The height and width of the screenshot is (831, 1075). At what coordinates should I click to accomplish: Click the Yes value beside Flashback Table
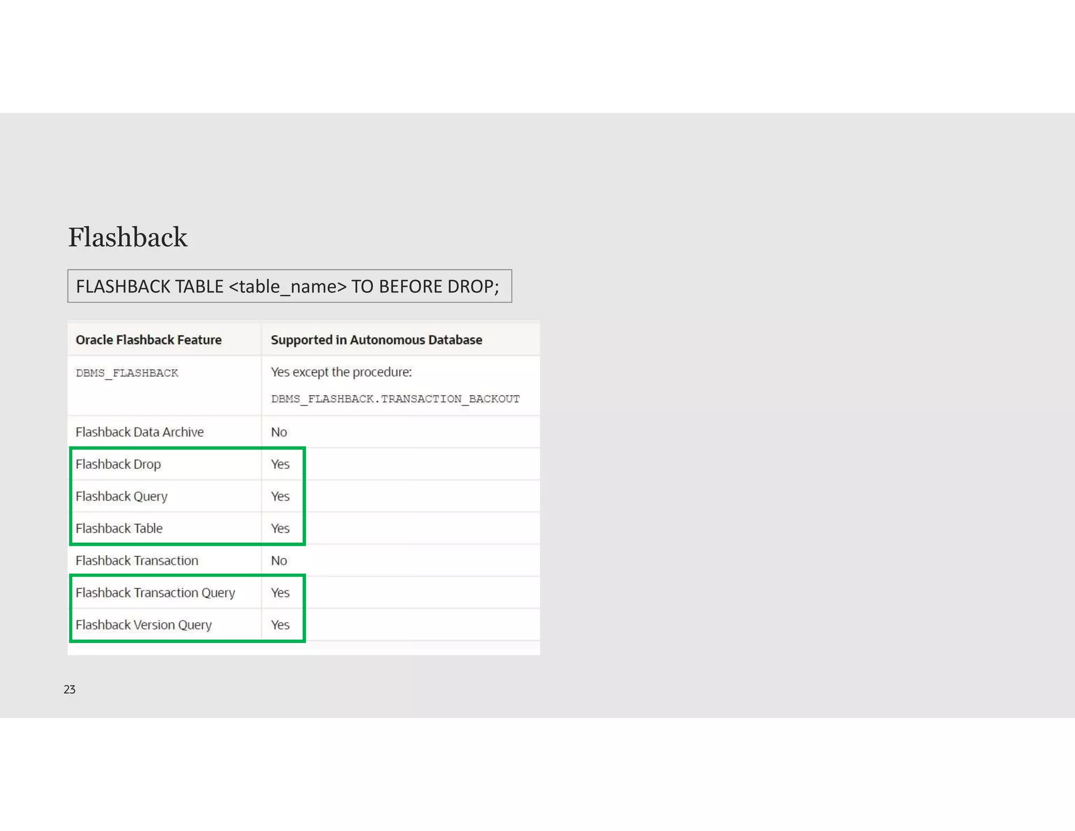(280, 528)
